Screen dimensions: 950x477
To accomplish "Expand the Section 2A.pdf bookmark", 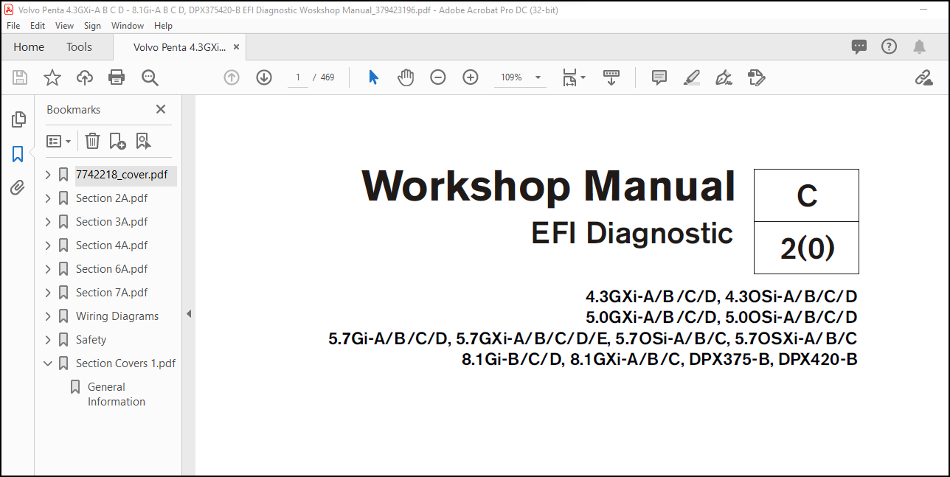I will pos(48,198).
